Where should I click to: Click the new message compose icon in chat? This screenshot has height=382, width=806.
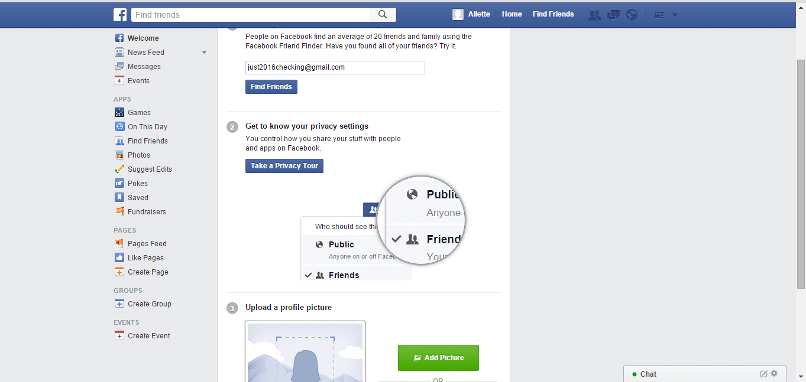[763, 374]
